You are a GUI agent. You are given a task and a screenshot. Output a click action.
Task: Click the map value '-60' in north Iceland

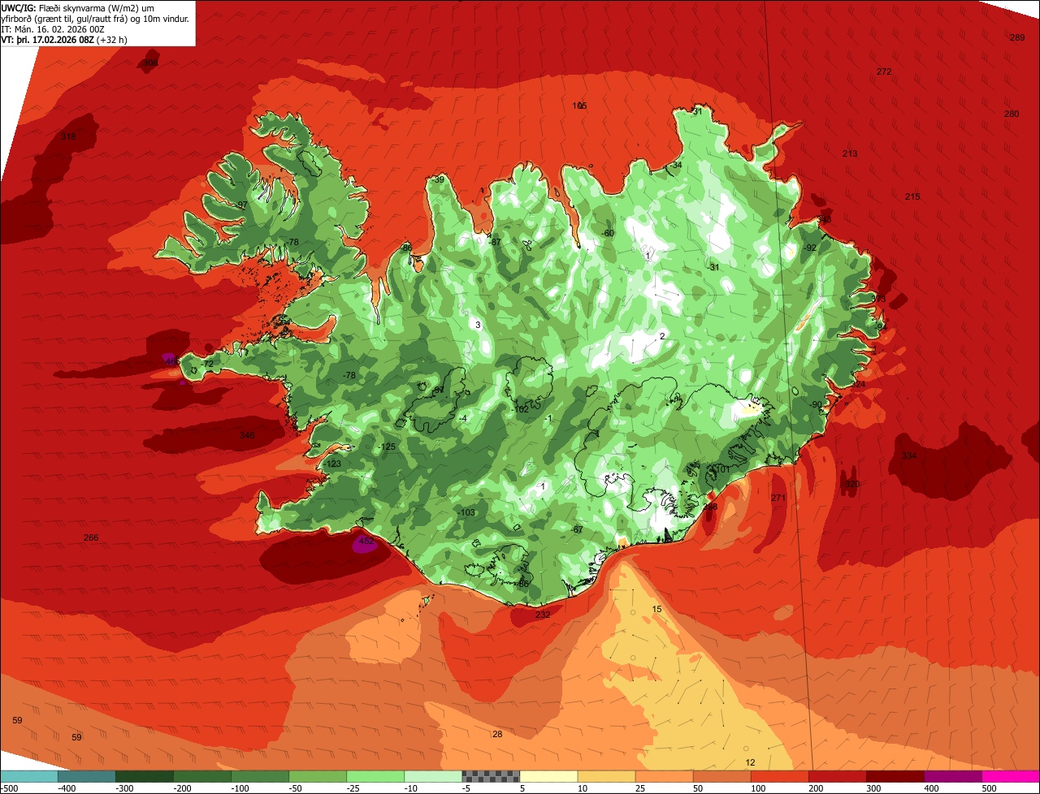tap(607, 233)
